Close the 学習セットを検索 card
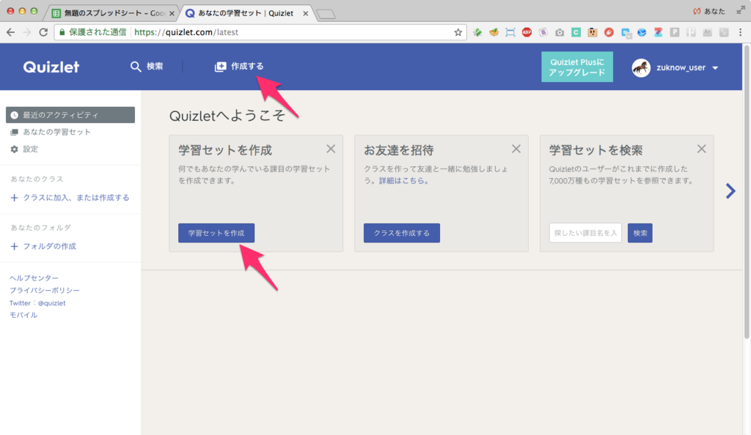The width and height of the screenshot is (751, 435). pyautogui.click(x=701, y=149)
